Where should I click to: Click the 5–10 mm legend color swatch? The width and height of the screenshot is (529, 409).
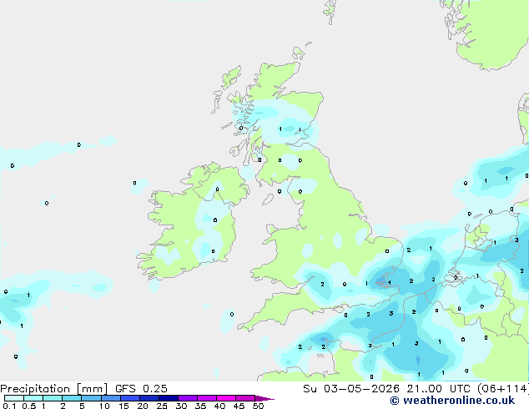(91, 398)
